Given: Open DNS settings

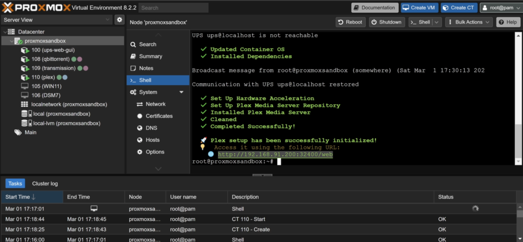Looking at the screenshot, I should pos(158,128).
